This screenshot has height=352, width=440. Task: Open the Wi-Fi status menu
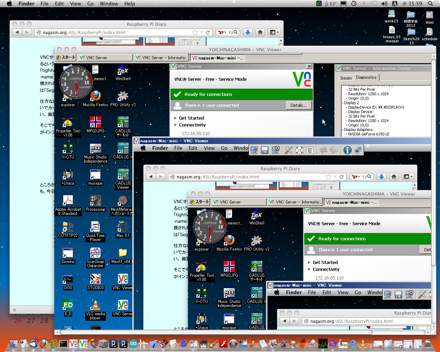[374, 4]
